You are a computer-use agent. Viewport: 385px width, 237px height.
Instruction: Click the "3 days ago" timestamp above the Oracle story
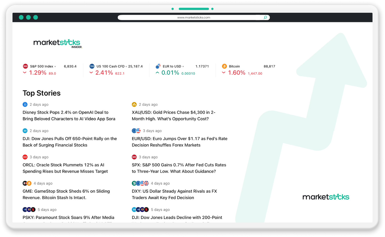(x=39, y=157)
